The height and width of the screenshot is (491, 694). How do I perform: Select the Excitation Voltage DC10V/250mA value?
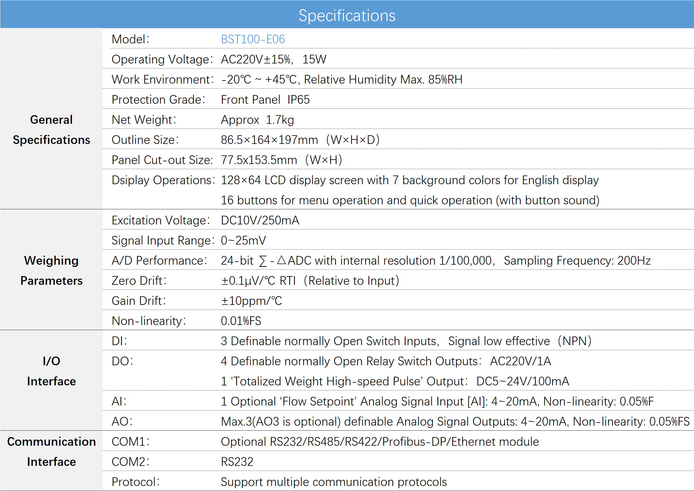pos(260,220)
